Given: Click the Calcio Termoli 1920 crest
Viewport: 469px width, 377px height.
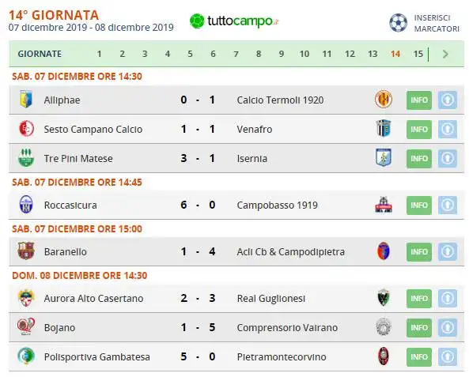Looking at the screenshot, I should [x=384, y=100].
